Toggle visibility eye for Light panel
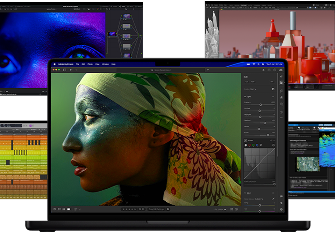The image size is (335, 233). pyautogui.click(x=273, y=97)
